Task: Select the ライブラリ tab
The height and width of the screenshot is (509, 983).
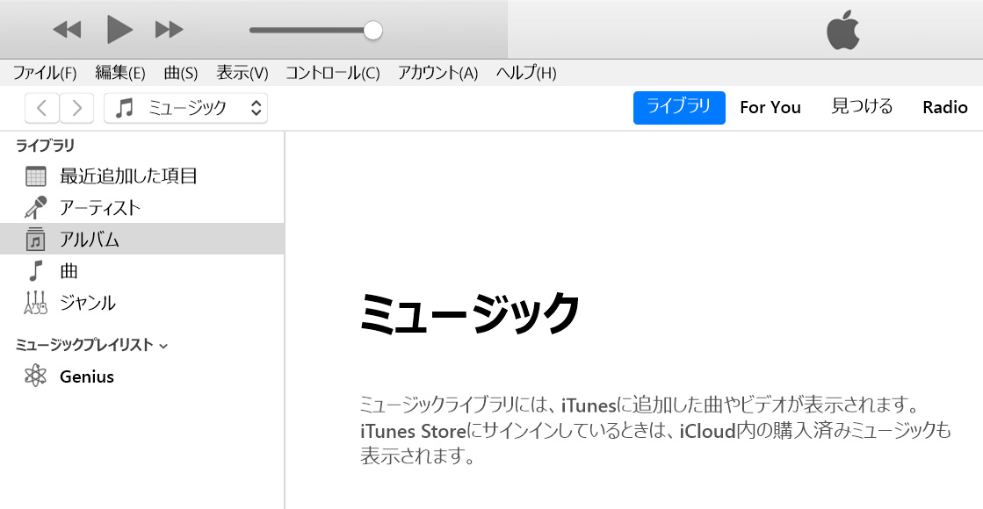Action: coord(679,108)
